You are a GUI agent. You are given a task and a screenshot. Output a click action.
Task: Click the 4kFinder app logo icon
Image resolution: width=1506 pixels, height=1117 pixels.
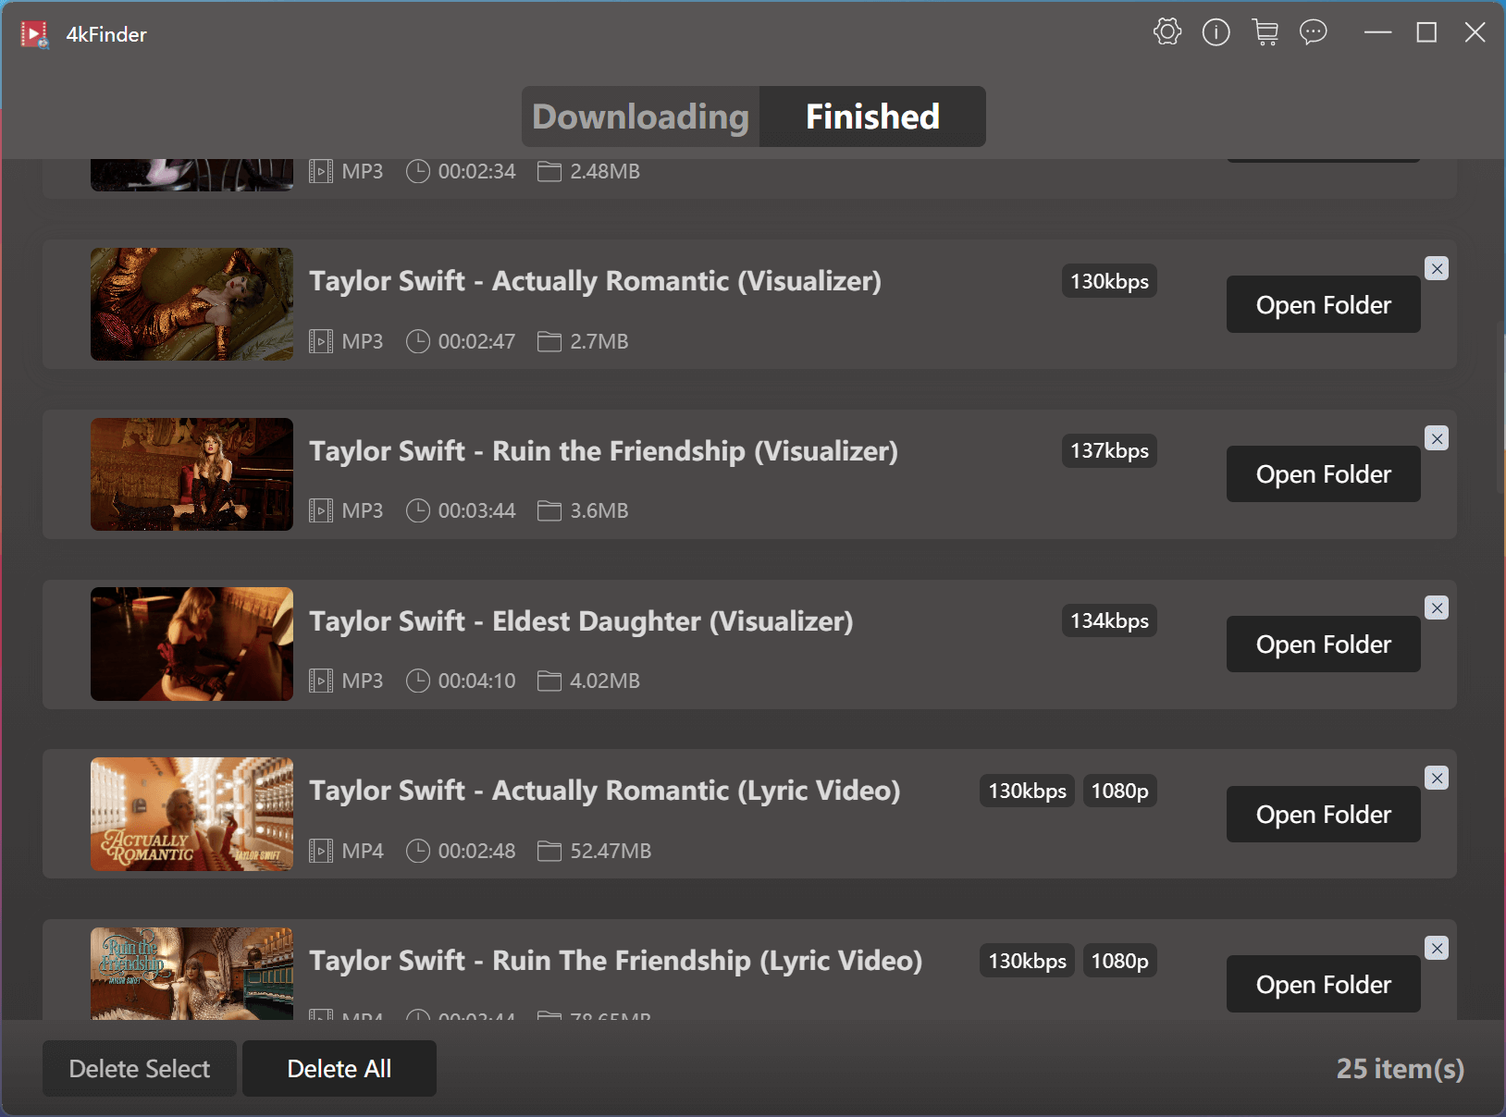[x=34, y=34]
